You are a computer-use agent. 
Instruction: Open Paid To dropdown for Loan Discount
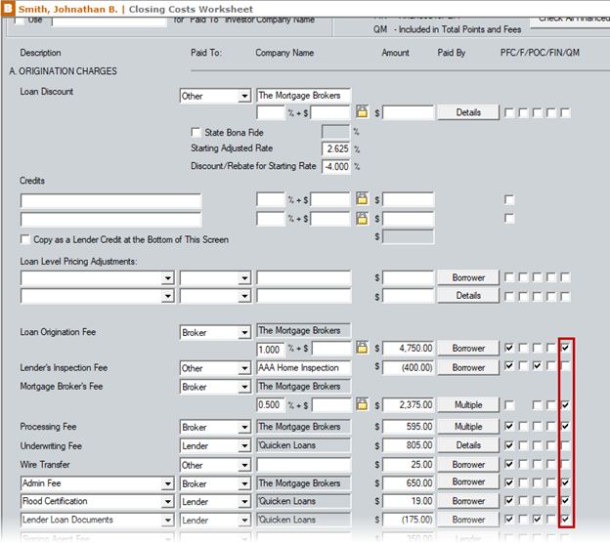pyautogui.click(x=243, y=96)
